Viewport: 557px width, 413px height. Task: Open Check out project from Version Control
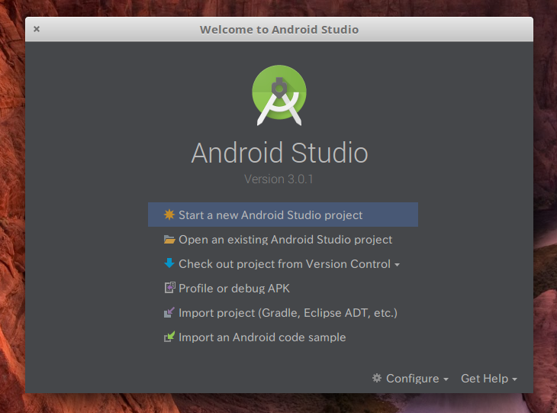282,264
